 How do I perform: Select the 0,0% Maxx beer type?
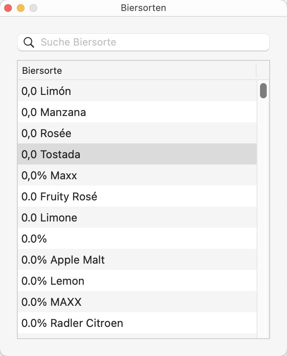[x=137, y=175]
